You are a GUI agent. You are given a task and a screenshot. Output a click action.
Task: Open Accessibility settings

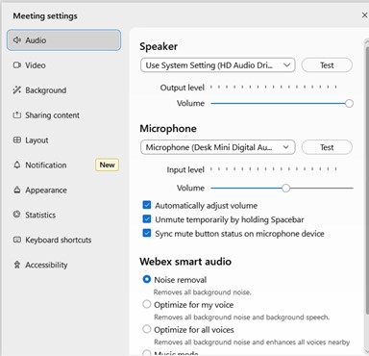click(x=64, y=265)
